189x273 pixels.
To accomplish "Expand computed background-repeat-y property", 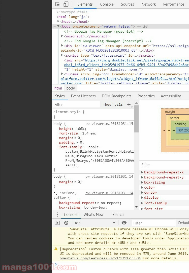I will 142,177.
